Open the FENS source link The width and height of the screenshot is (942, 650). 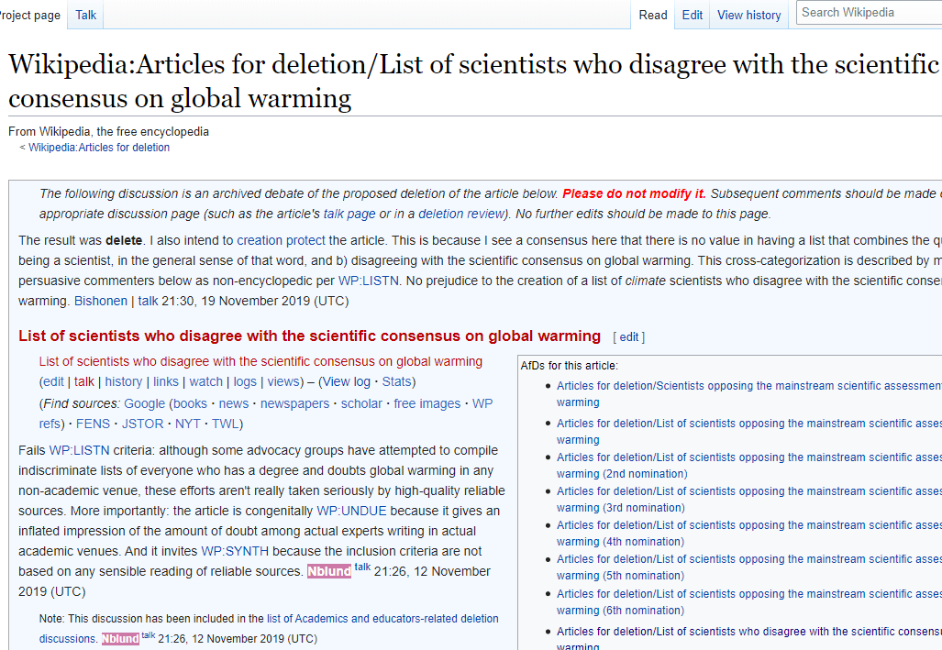click(x=94, y=424)
